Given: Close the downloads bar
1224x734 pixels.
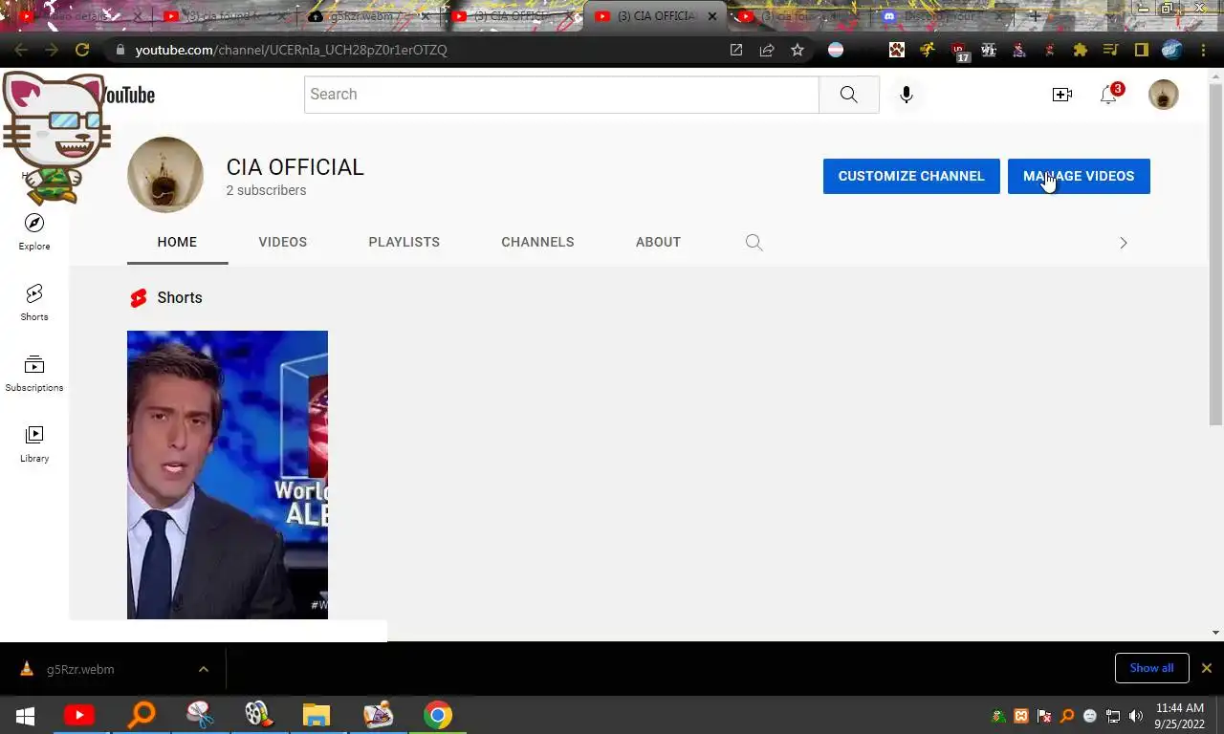Looking at the screenshot, I should coord(1207,668).
